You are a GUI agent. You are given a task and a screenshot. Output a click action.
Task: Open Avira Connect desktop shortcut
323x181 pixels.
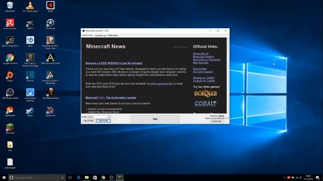point(10,24)
